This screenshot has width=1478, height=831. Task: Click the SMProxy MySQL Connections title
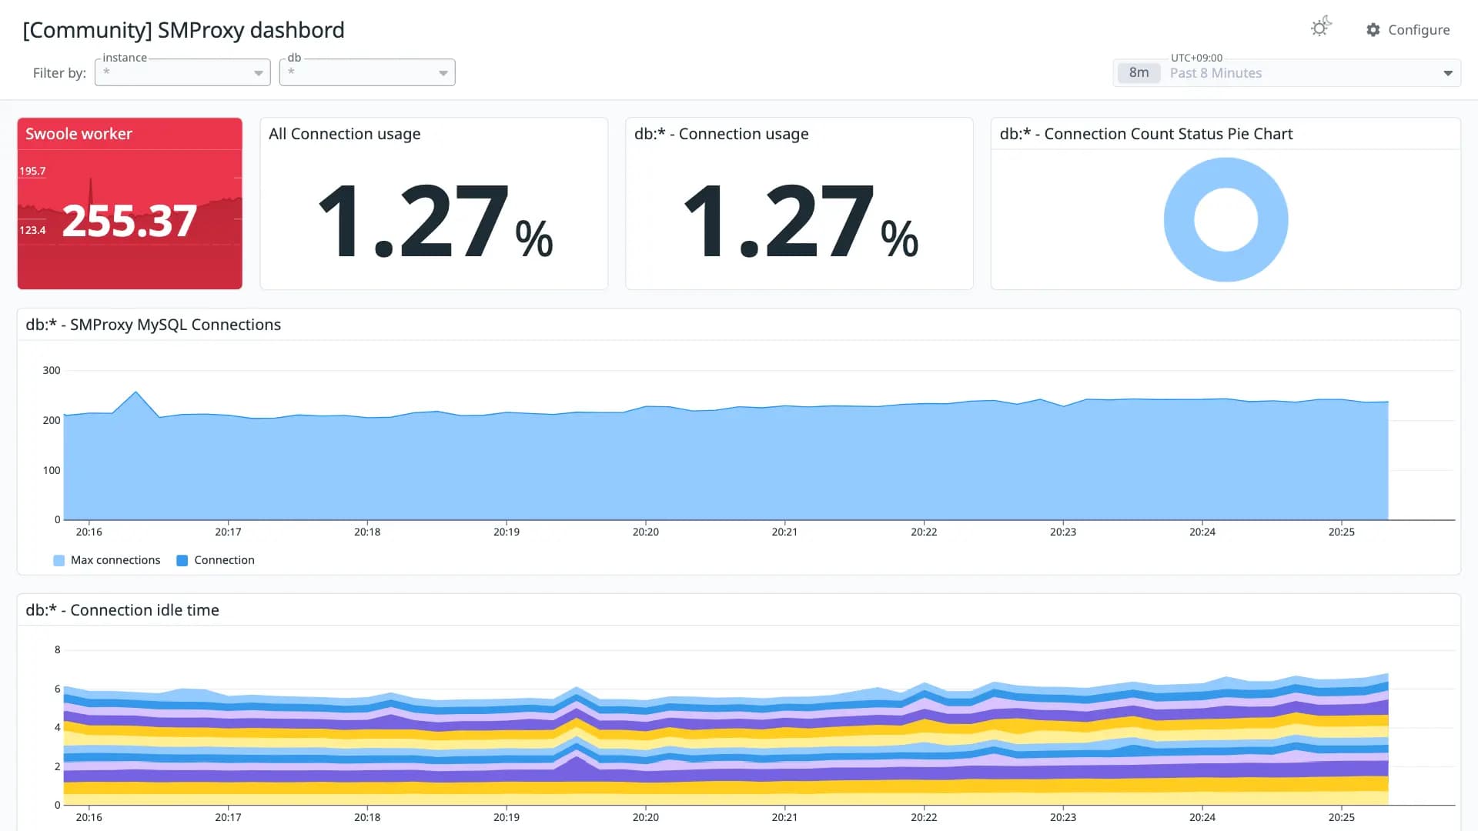[153, 325]
